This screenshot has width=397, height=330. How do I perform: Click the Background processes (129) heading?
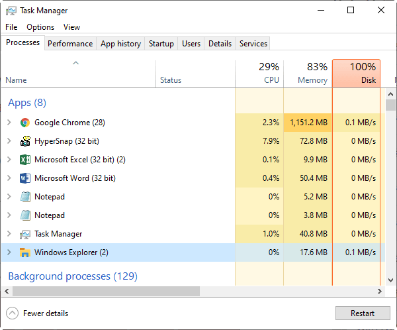[73, 276]
